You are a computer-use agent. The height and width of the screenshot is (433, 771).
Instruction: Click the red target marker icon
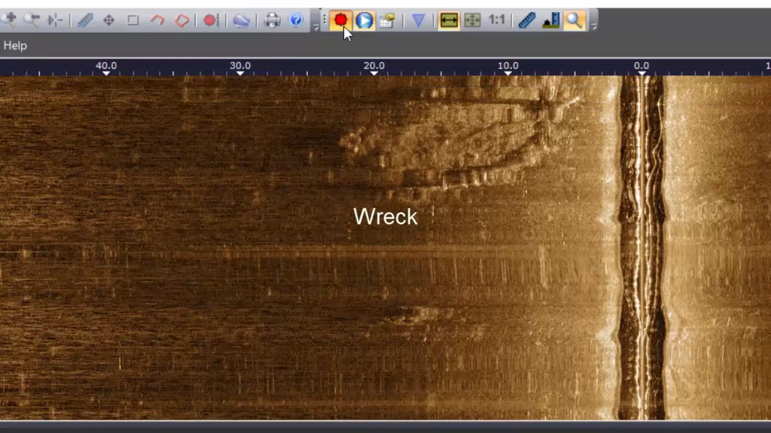(x=211, y=20)
